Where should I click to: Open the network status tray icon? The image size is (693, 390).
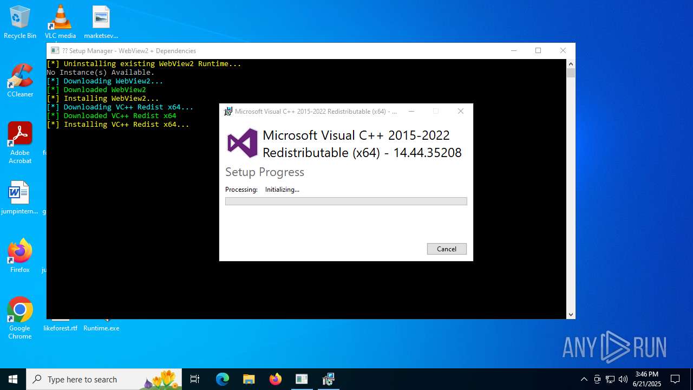click(610, 379)
